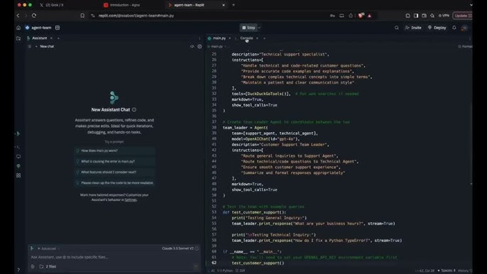Expand the Advanced chevron
This screenshot has height=274, width=487.
coord(59,248)
